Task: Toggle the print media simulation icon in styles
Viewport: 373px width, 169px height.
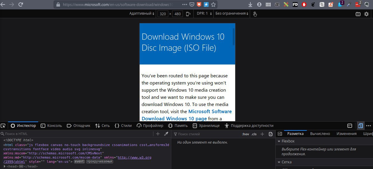Action: click(x=271, y=134)
